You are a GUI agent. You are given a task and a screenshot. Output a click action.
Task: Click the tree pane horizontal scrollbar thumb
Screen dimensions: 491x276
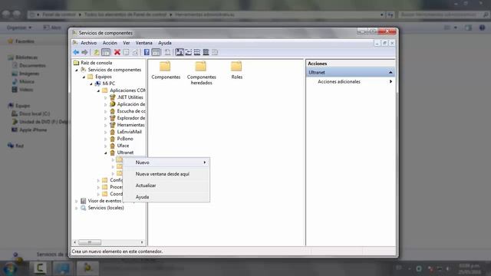[90, 242]
